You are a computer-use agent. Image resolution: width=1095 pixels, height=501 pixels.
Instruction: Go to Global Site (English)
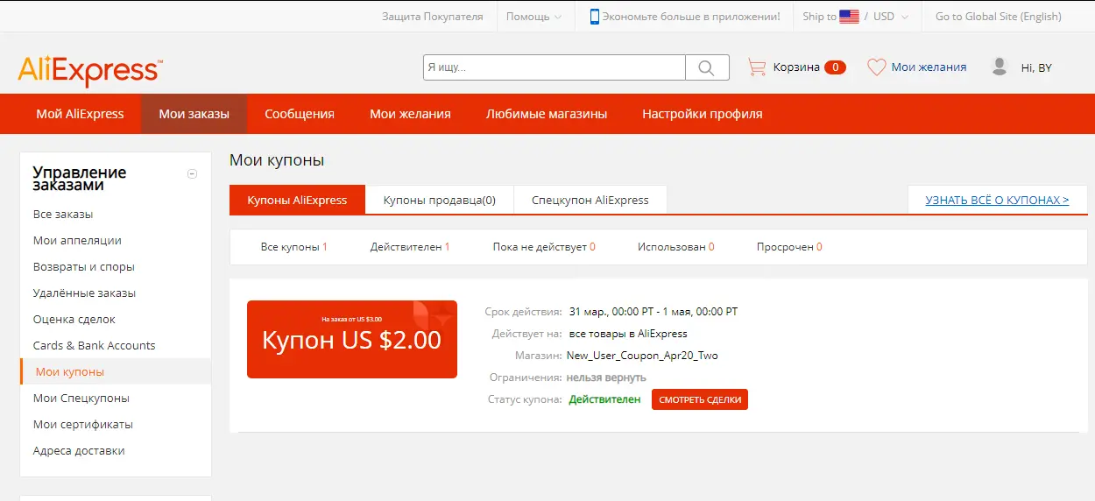(998, 16)
